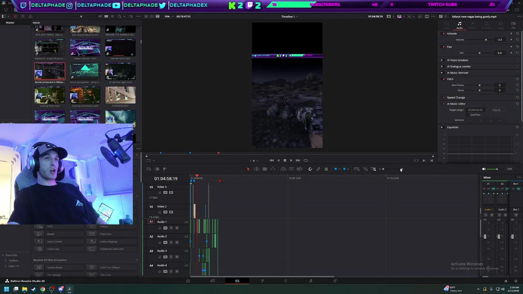The height and width of the screenshot is (294, 523).
Task: Mute the Audio 3 track
Action: [177, 257]
